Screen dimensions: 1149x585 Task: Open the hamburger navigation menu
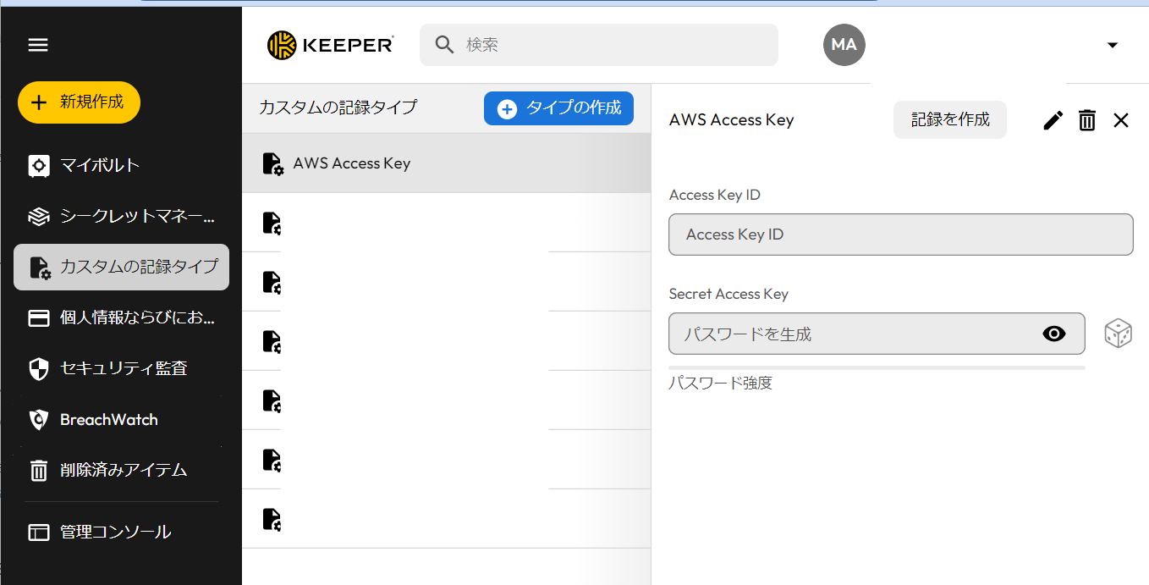click(37, 44)
